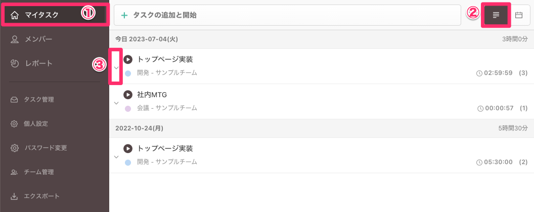This screenshot has height=212, width=534.
Task: Expand the 2022-10-24 トップページ実装 row
Action: click(x=116, y=157)
